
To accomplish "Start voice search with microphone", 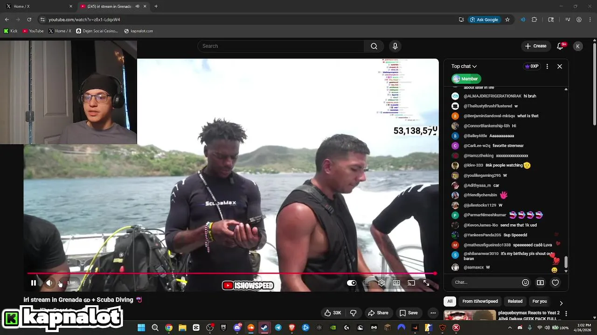I will [395, 46].
